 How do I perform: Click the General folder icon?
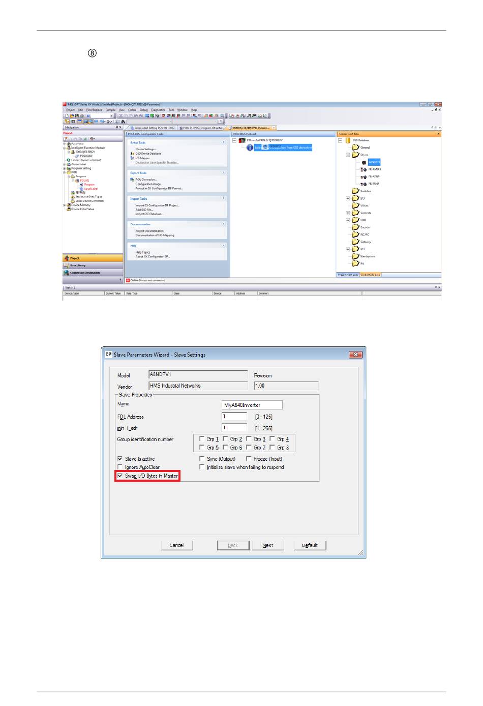356,147
